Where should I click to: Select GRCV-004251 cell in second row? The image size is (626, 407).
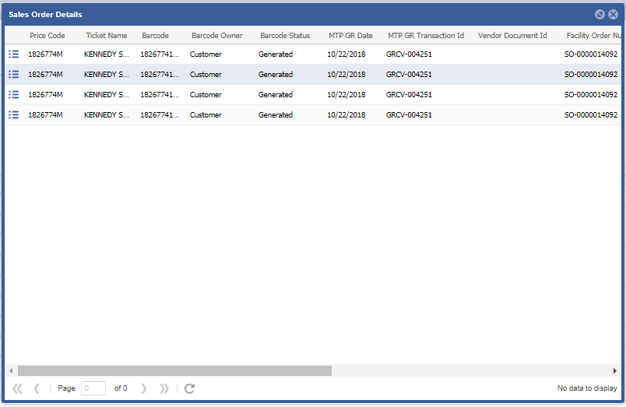tap(409, 75)
